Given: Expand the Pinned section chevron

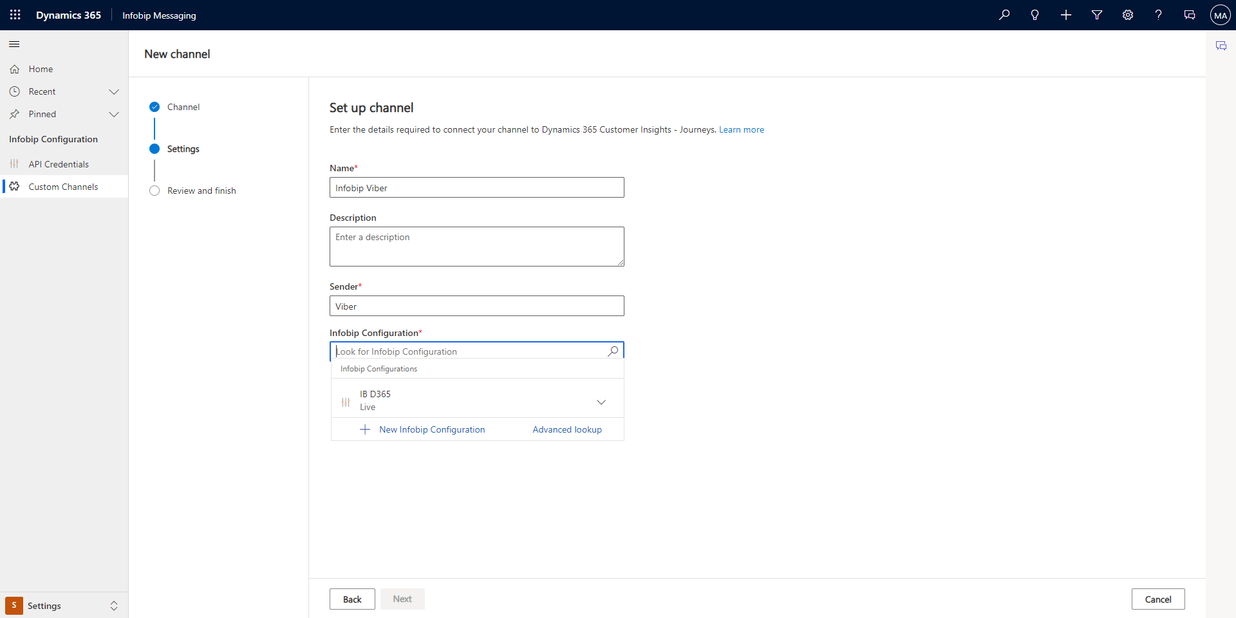Looking at the screenshot, I should click(114, 114).
